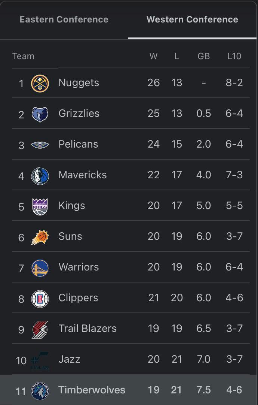Click the W column header

(153, 56)
